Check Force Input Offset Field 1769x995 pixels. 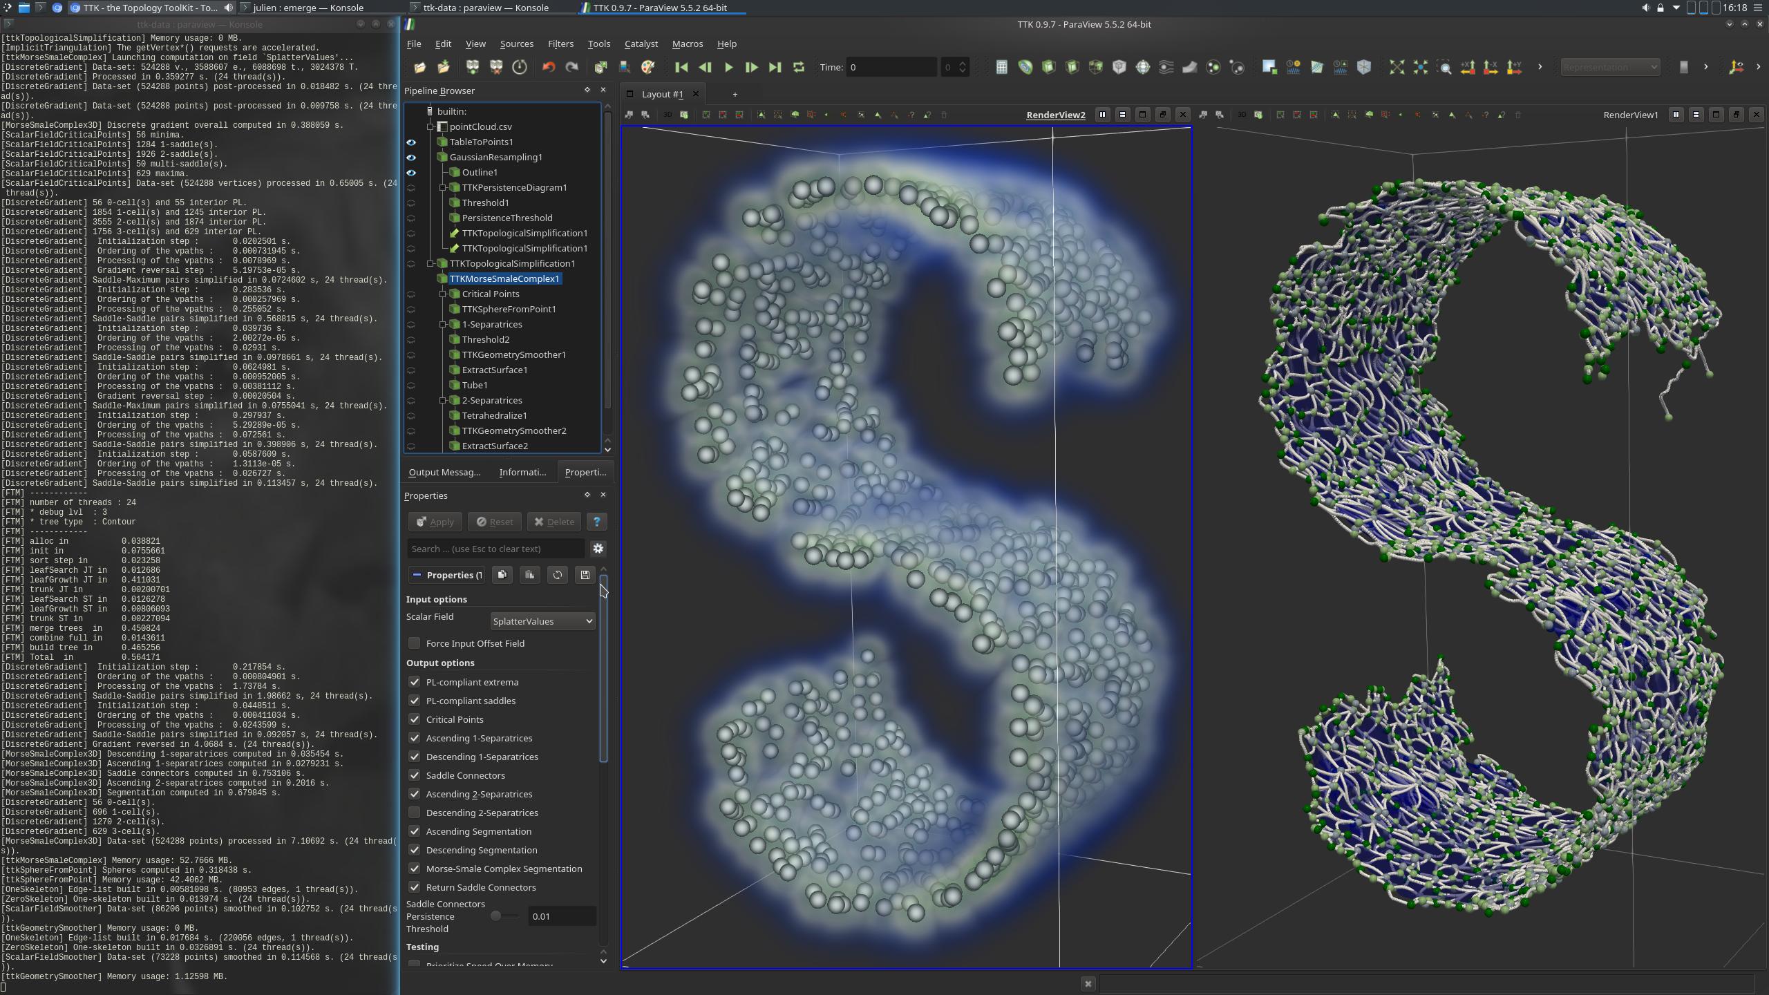click(x=415, y=643)
